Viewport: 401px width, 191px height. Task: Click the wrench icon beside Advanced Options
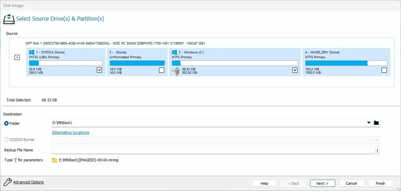tap(8, 182)
